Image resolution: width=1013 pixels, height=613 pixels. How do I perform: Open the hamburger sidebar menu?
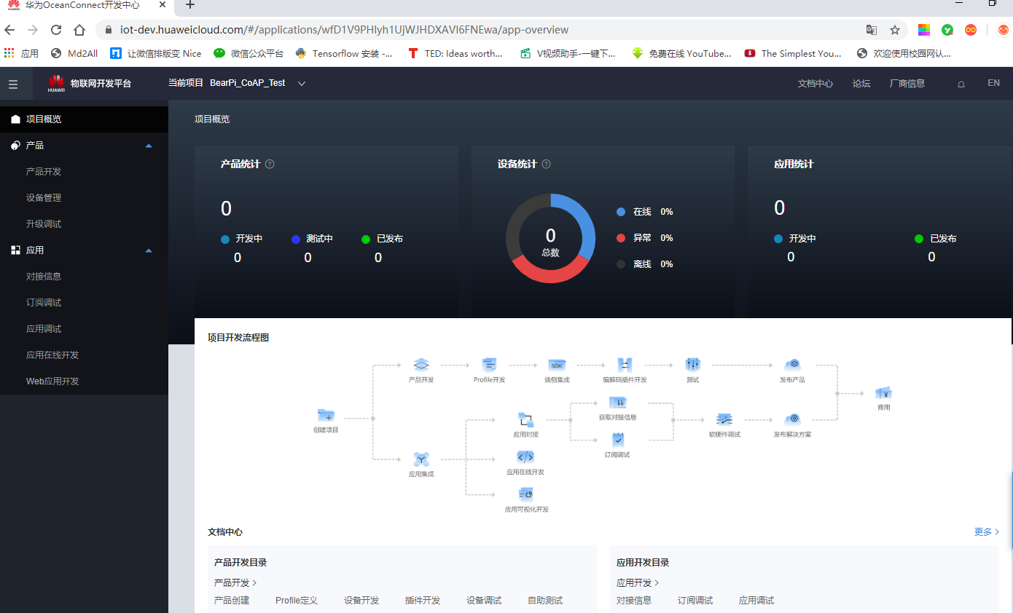tap(13, 84)
